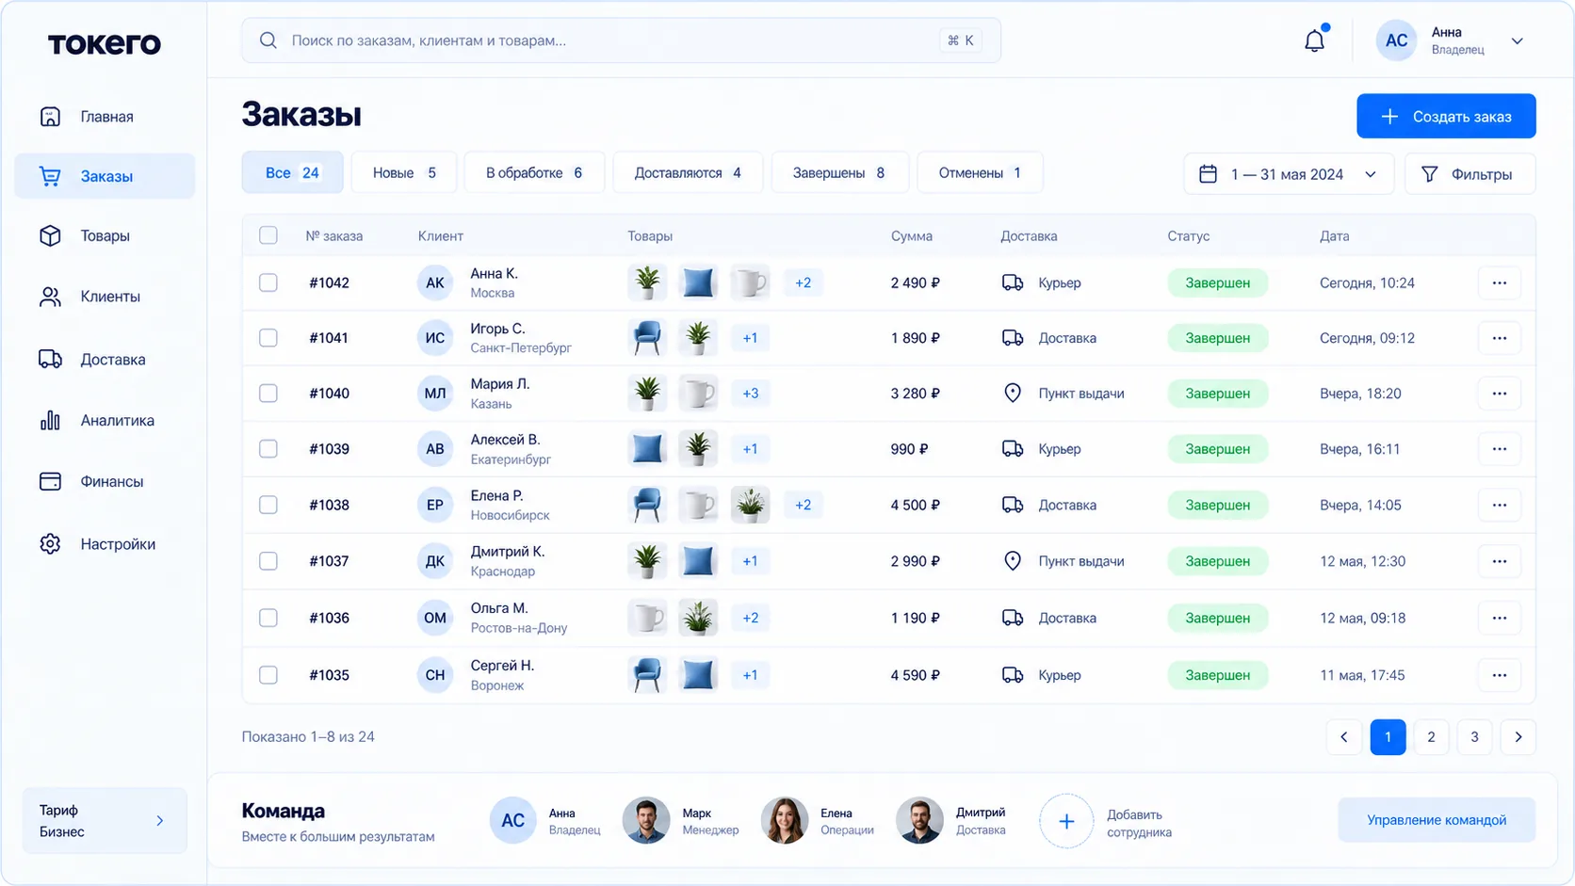The width and height of the screenshot is (1575, 886).
Task: Click the Аналитика bar chart icon
Action: click(50, 420)
